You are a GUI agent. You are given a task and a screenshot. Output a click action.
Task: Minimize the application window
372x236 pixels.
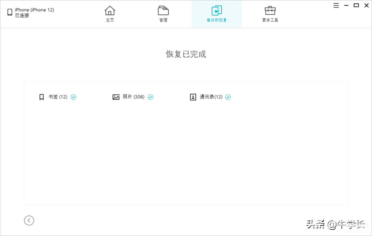(347, 5)
